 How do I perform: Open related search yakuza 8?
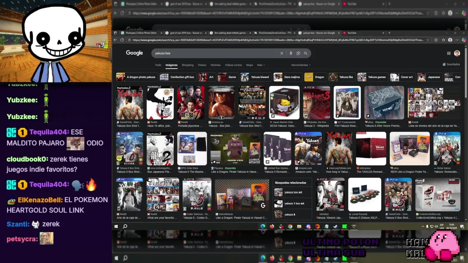(292, 214)
